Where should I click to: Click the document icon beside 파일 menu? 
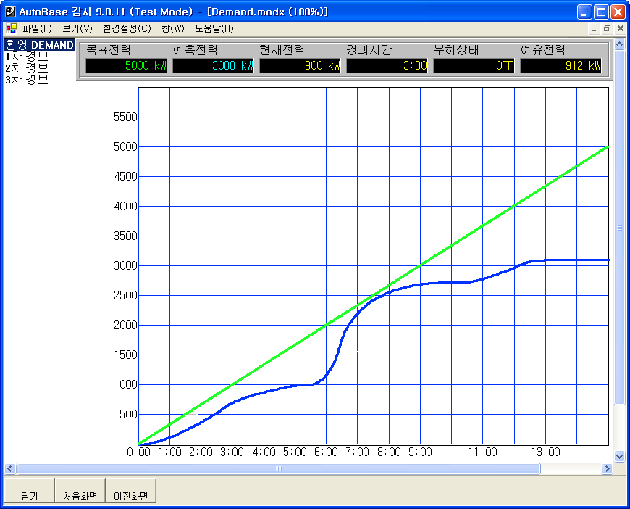[12, 29]
